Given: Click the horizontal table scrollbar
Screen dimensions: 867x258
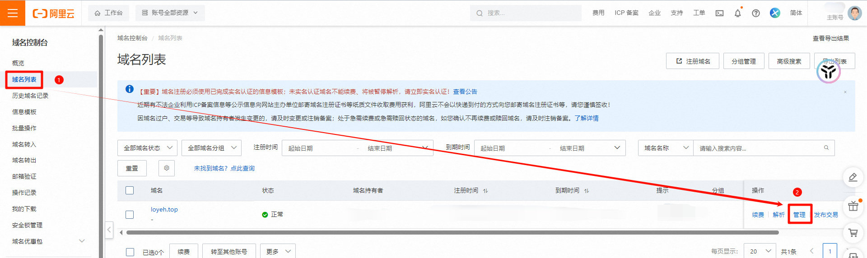Looking at the screenshot, I should point(452,233).
